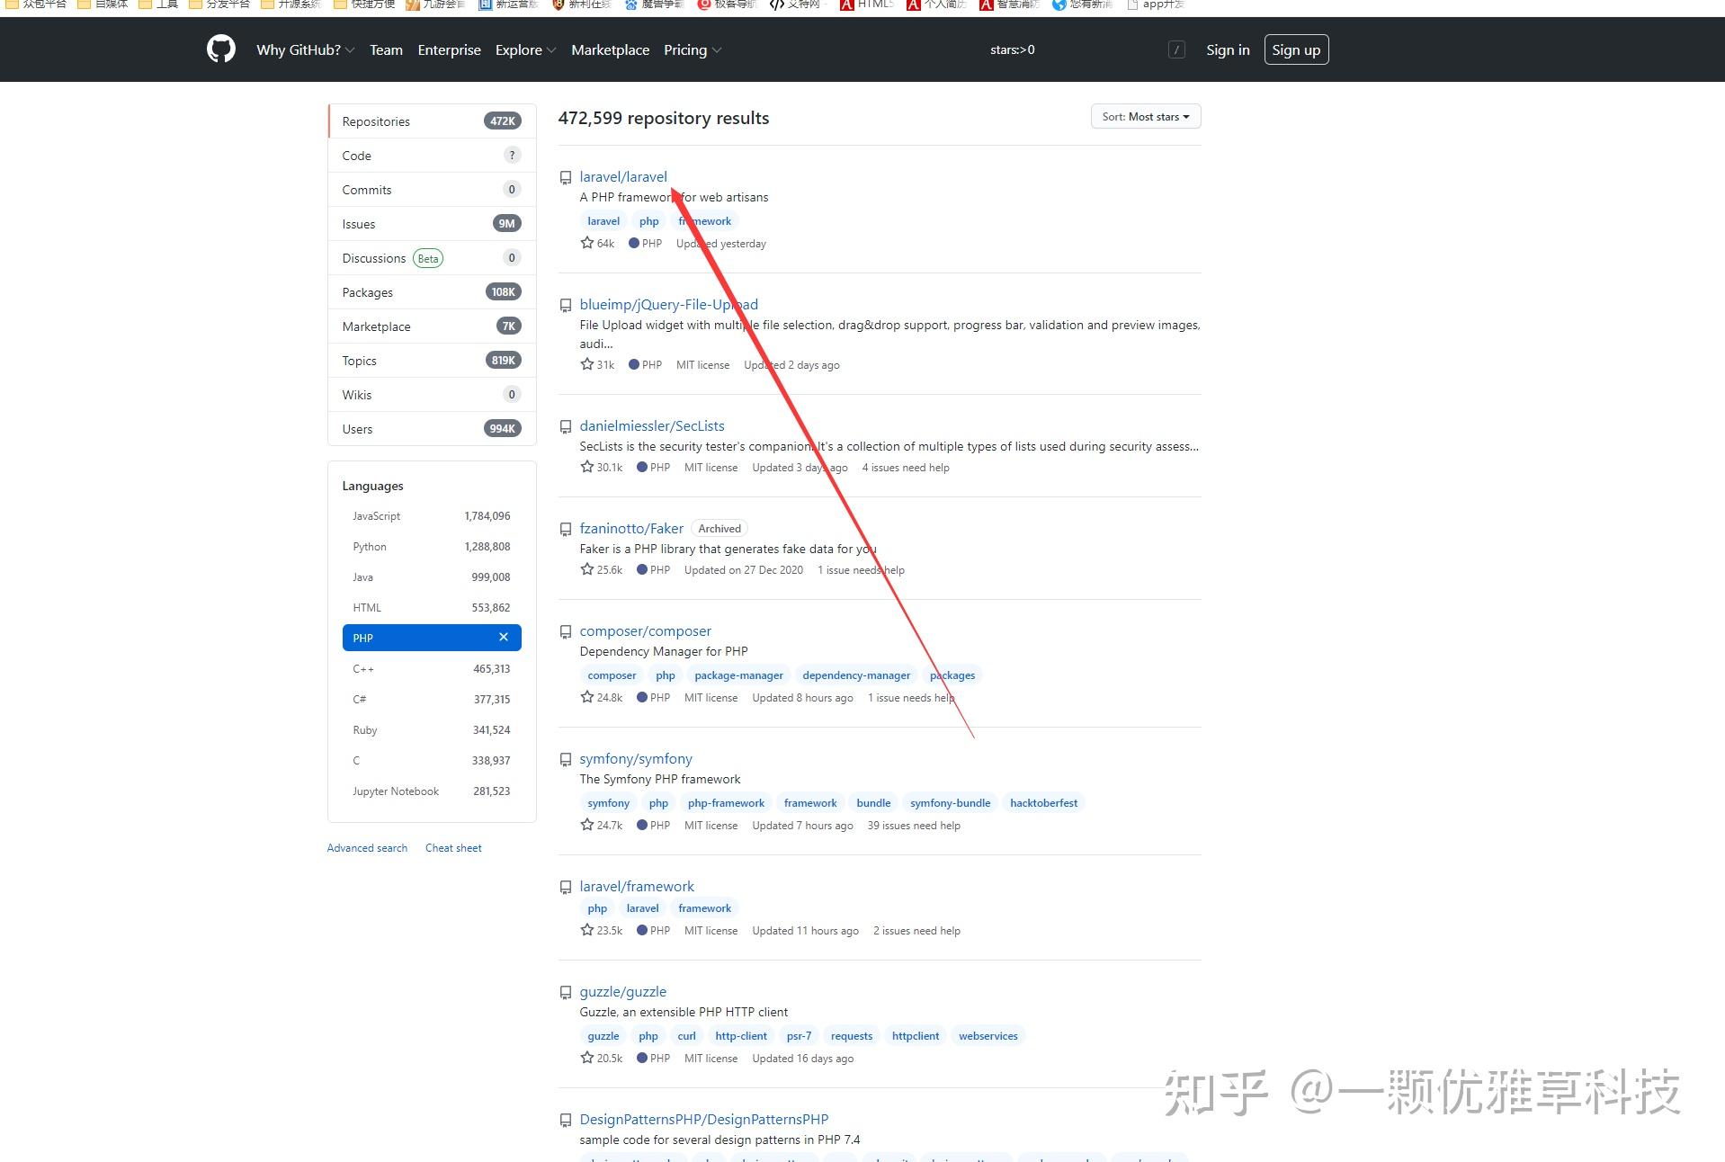Open the Sort: Most stars dropdown
This screenshot has width=1725, height=1162.
[x=1145, y=116]
